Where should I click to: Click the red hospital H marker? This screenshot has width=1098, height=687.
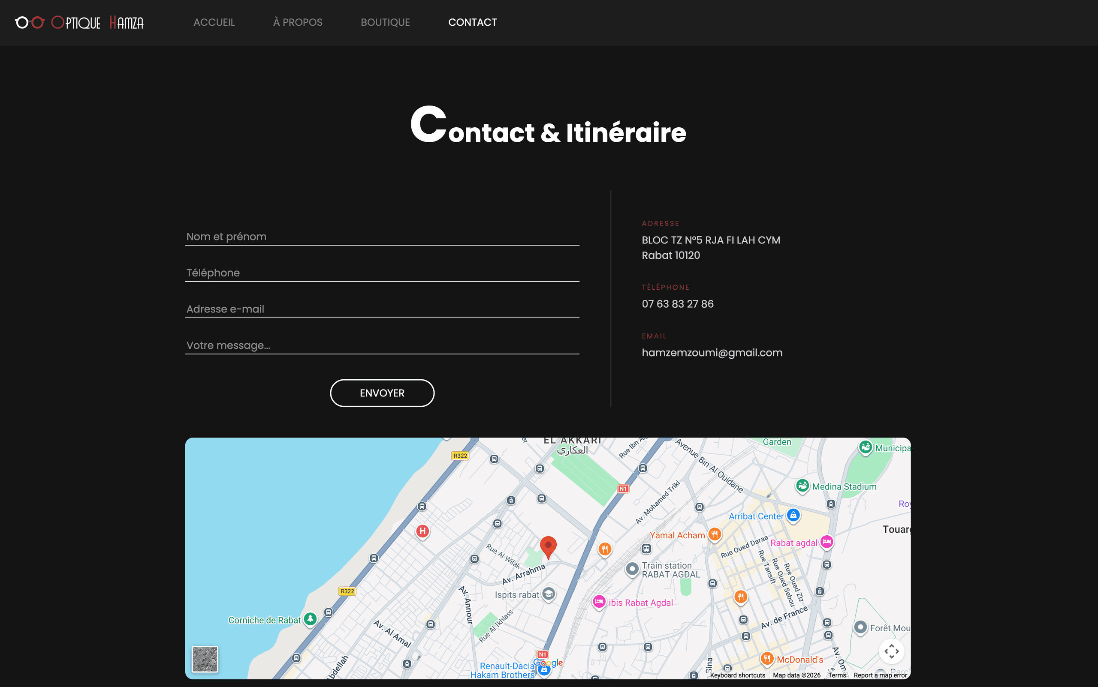point(422,531)
